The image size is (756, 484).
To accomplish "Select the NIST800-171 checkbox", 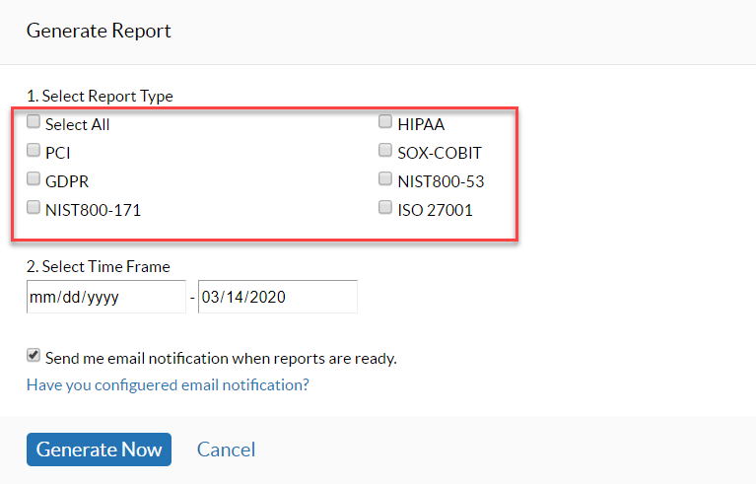I will [x=34, y=208].
